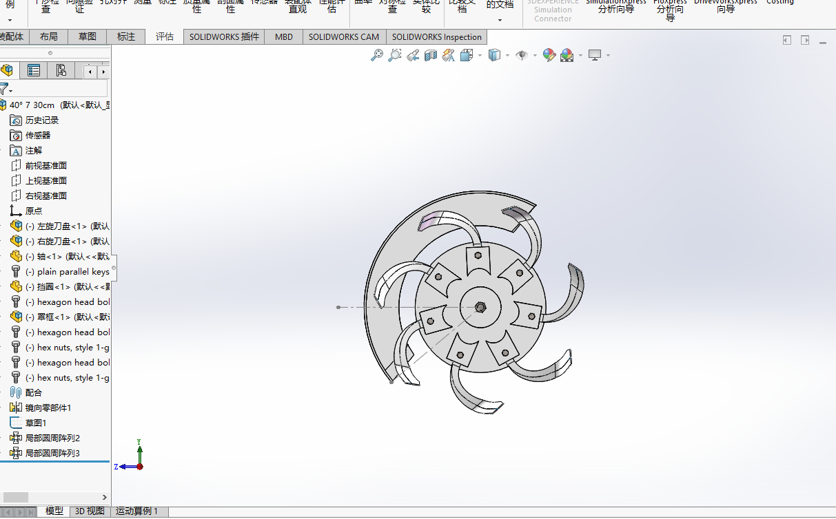Select the plain parallel keys component
Screen dimensions: 836x519
pyautogui.click(x=60, y=272)
